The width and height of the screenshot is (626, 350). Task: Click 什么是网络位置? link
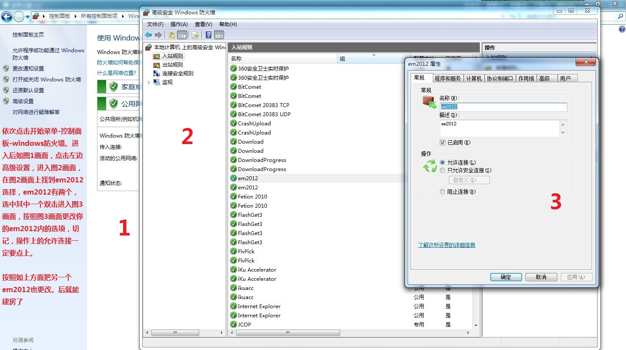point(117,73)
